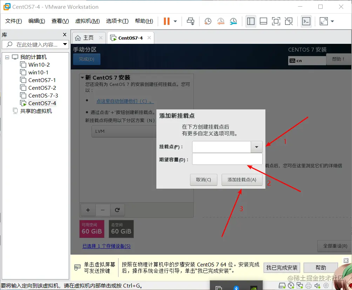Screen dimensions: 352x290
Task: Collapse the 我的计算机 tree node
Action: 7,57
